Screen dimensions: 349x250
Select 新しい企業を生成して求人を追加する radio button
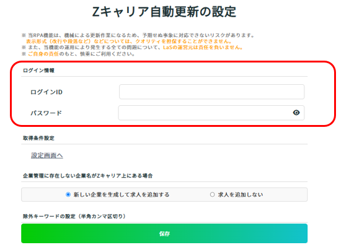(68, 195)
